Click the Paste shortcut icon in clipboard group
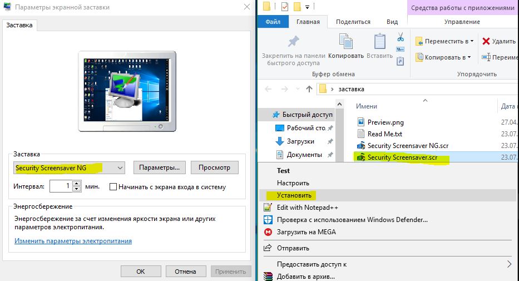The image size is (519, 281). pos(400,61)
